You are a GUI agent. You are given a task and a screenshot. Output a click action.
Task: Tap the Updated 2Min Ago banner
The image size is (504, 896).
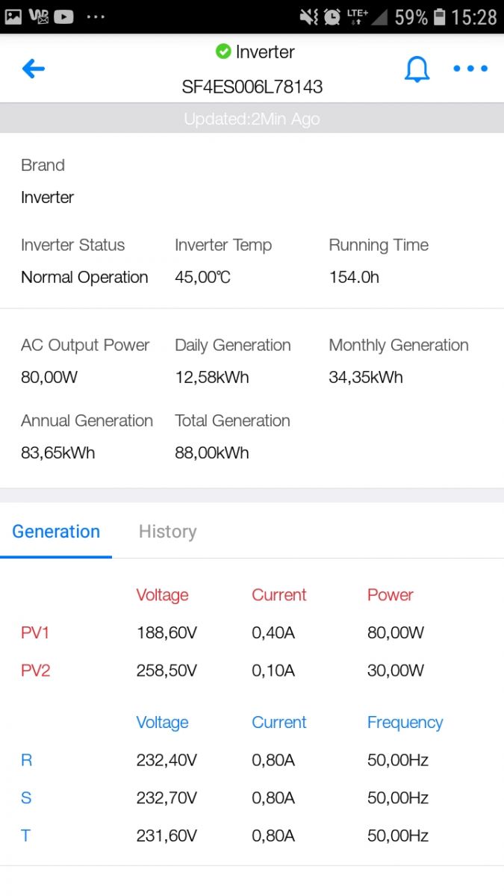point(252,119)
